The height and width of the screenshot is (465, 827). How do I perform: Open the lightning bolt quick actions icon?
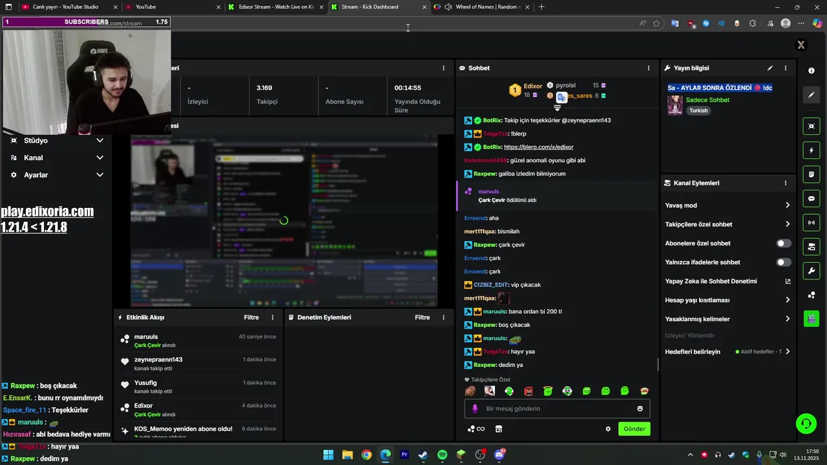coord(811,150)
